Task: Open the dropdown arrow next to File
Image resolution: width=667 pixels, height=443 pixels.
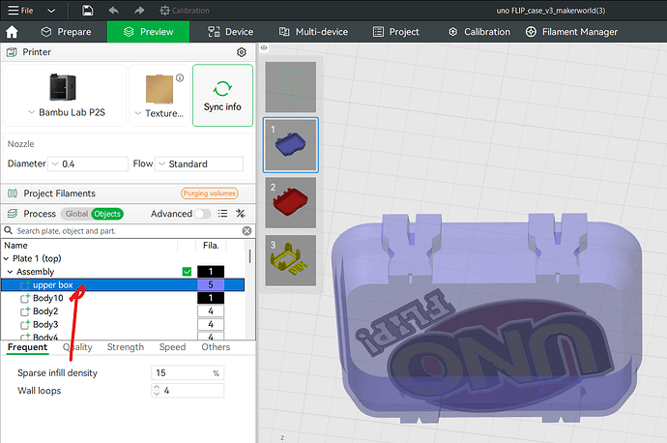Action: [51, 11]
